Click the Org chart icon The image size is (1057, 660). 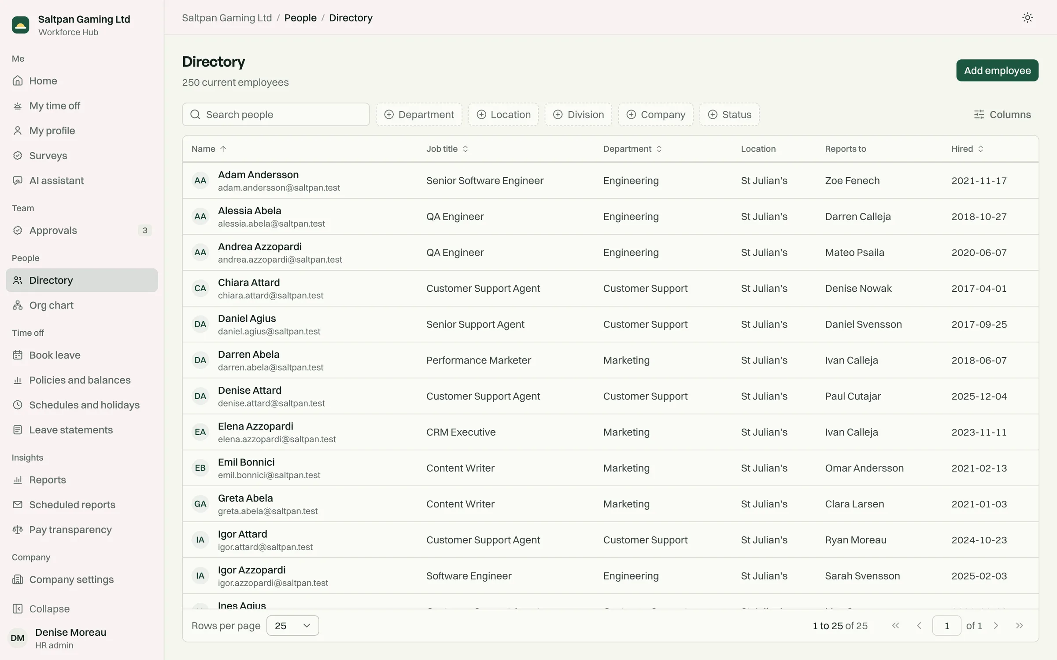click(x=18, y=305)
